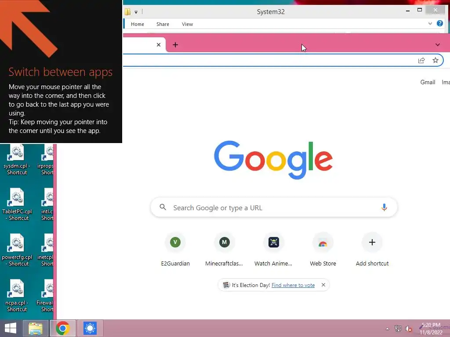The width and height of the screenshot is (450, 337).
Task: Expand the ribbon chevron in System32 window
Action: pos(430,24)
